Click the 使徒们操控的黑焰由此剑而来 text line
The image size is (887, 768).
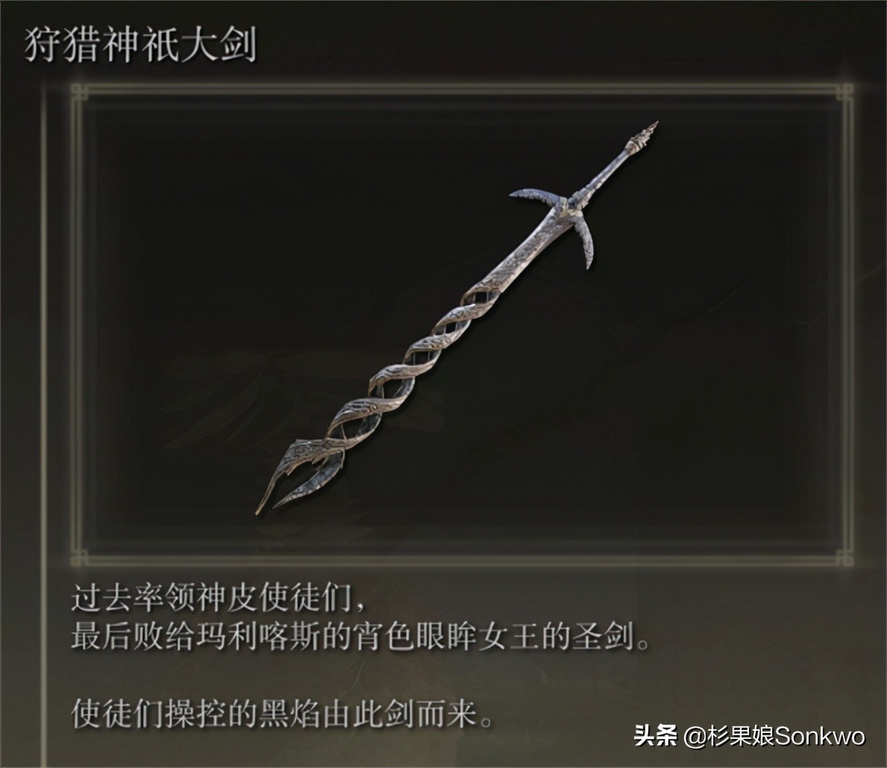pos(283,714)
